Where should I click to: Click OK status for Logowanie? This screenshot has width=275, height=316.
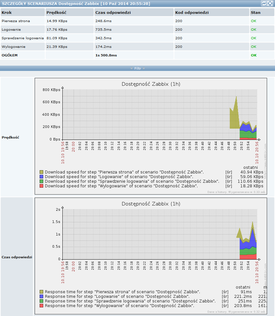coord(254,29)
